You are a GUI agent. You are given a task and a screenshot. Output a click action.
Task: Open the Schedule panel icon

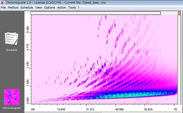pos(12,39)
